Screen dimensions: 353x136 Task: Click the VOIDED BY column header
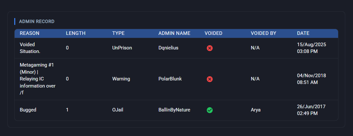coord(264,33)
